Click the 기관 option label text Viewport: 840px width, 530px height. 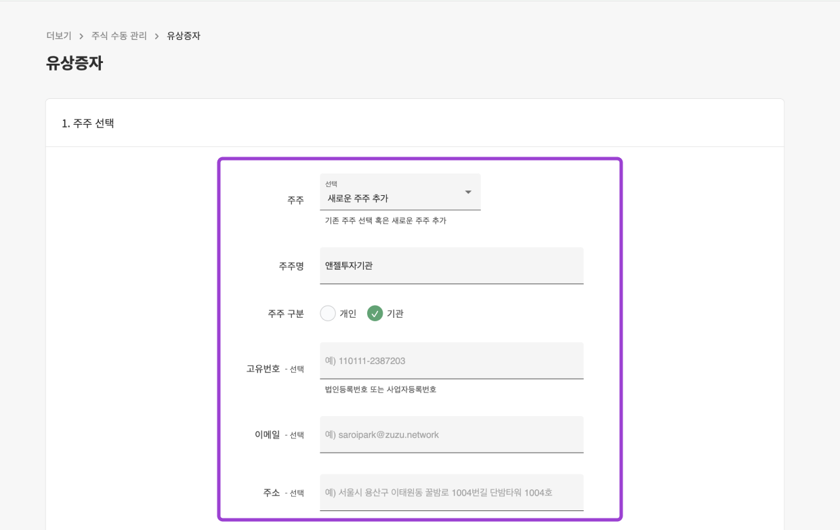(395, 314)
